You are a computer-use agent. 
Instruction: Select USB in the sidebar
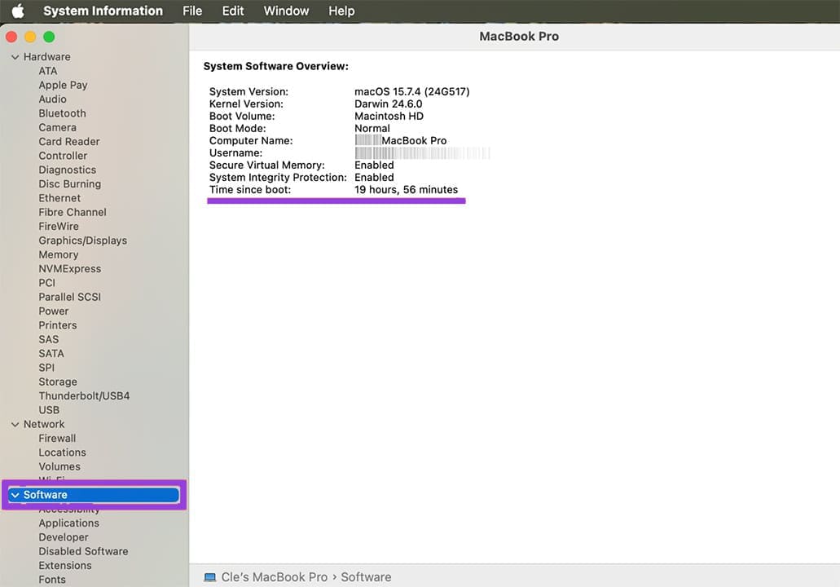point(49,410)
